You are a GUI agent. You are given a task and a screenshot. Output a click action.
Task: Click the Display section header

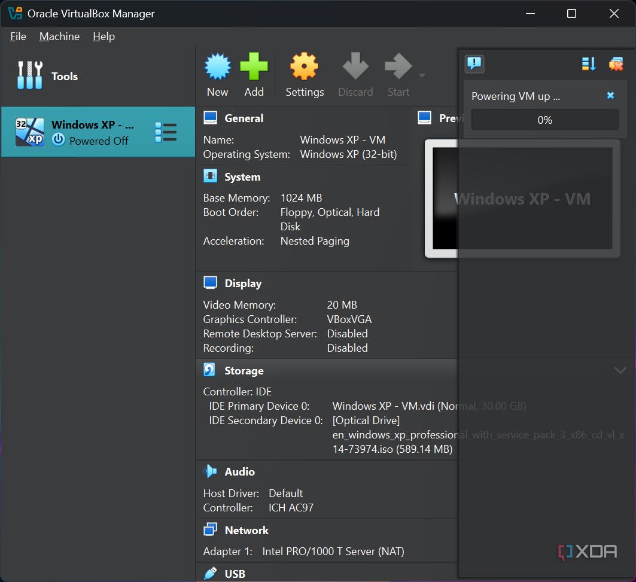tap(243, 283)
